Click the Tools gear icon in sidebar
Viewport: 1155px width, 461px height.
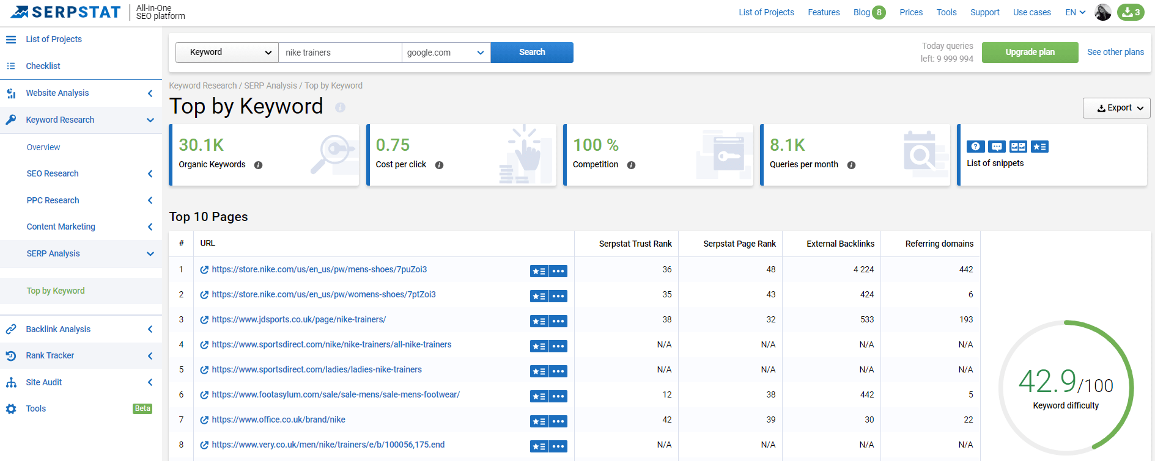[11, 408]
